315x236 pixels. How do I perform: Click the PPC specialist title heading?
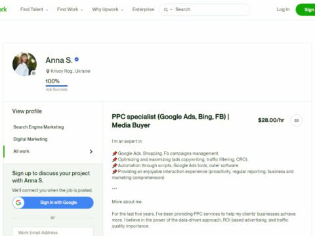(171, 121)
